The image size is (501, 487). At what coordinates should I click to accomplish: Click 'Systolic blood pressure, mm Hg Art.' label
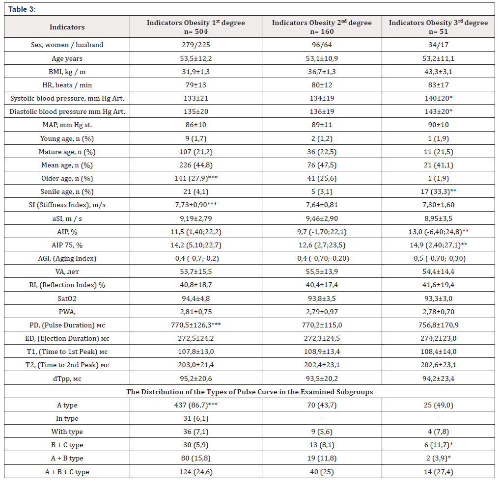click(67, 98)
